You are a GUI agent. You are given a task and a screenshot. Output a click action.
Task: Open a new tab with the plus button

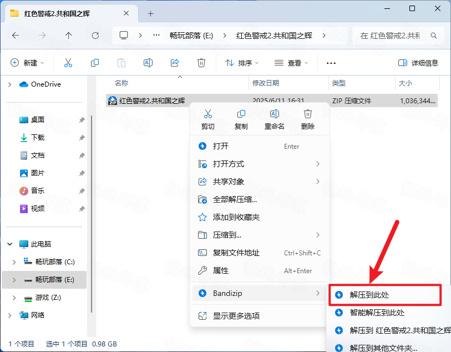(x=150, y=13)
